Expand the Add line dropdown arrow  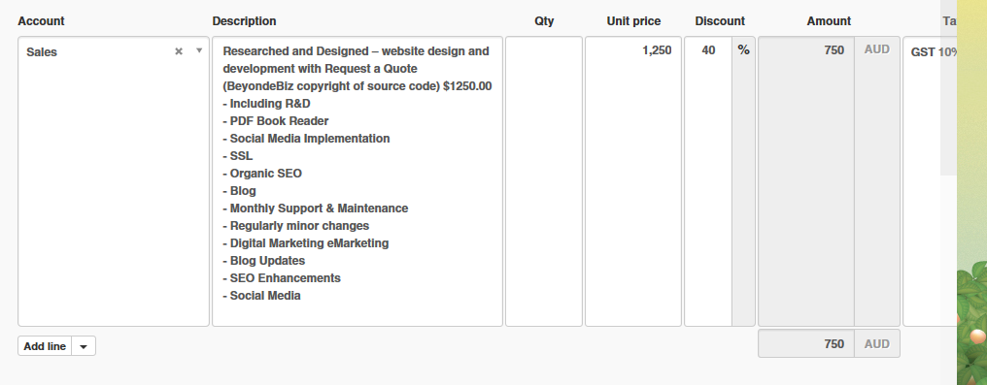(84, 346)
